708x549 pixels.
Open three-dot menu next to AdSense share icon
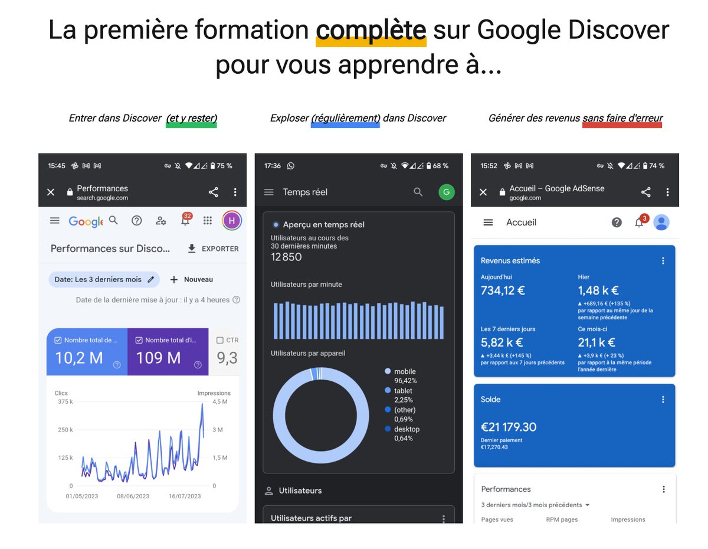[667, 192]
